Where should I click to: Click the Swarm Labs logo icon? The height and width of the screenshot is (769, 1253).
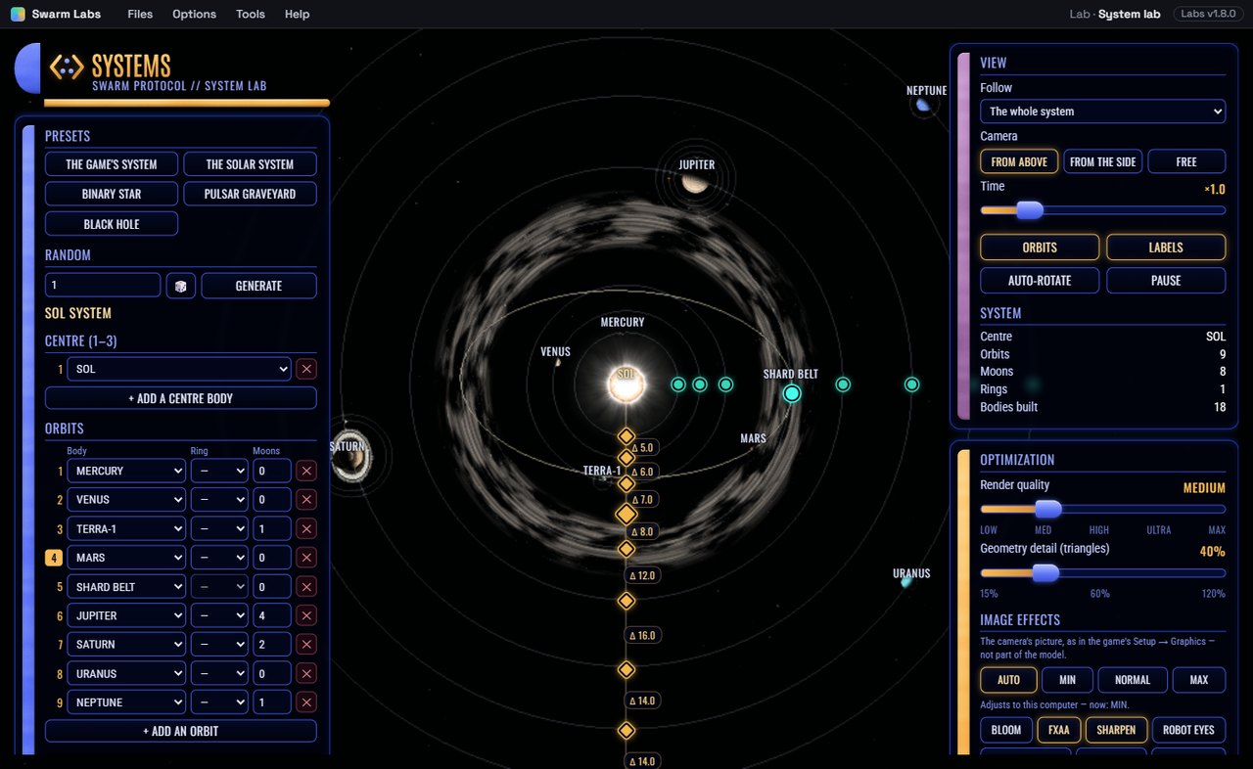(x=18, y=14)
